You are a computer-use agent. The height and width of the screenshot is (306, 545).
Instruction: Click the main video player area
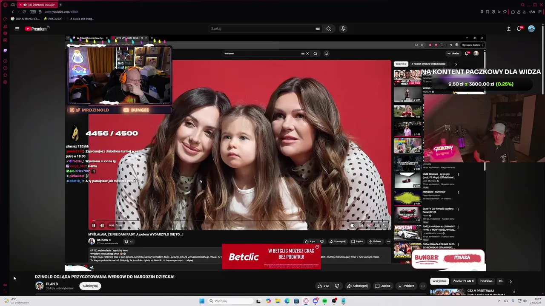[x=275, y=153]
